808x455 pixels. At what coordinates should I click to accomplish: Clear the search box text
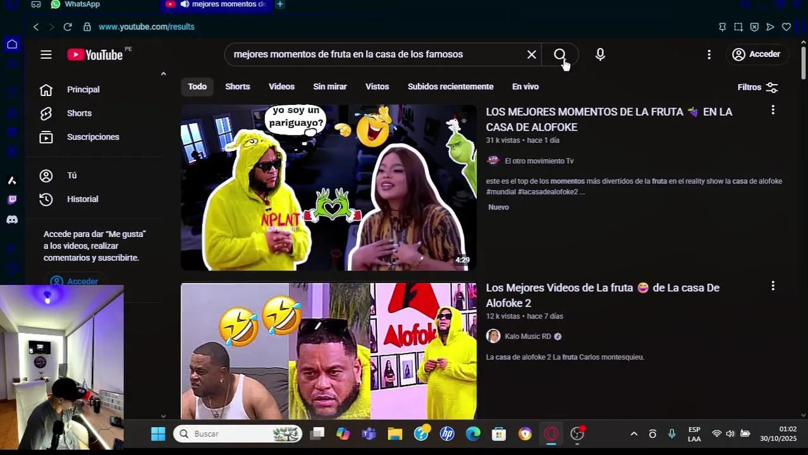point(532,54)
